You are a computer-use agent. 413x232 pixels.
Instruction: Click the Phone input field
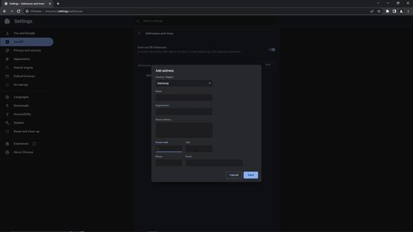[169, 163]
